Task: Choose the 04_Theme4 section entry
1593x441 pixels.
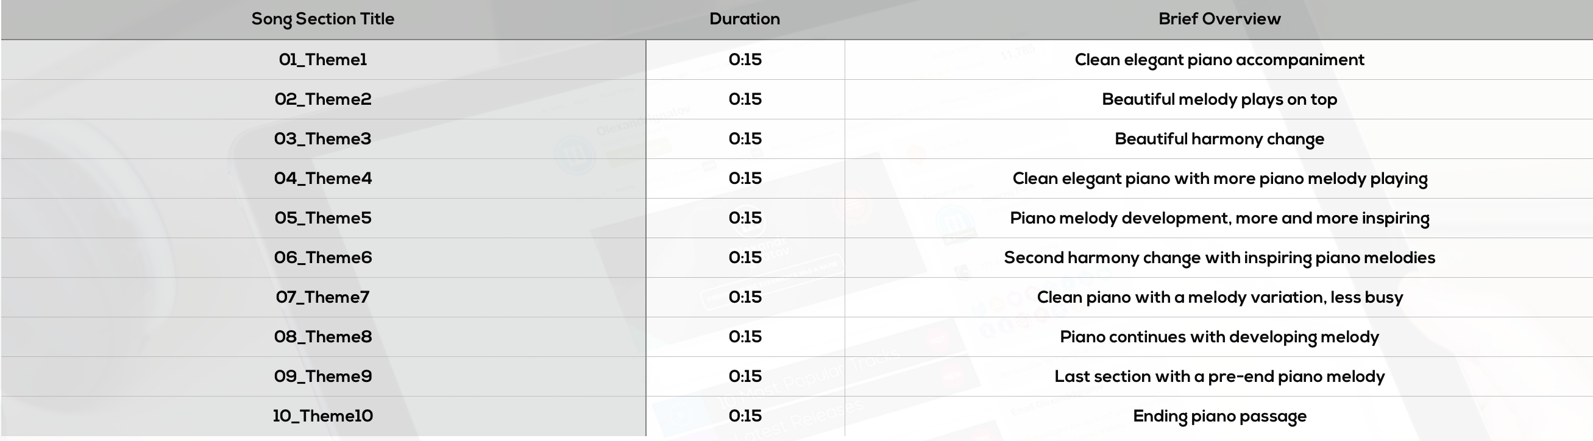Action: tap(323, 178)
